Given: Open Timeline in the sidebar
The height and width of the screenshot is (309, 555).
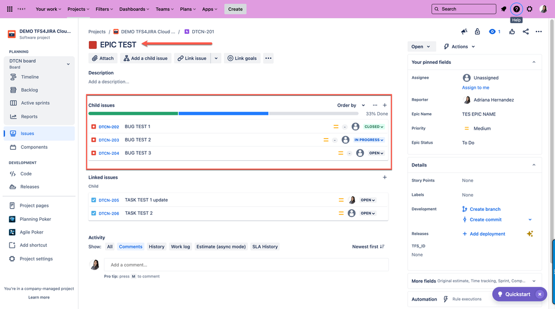Looking at the screenshot, I should [x=30, y=77].
